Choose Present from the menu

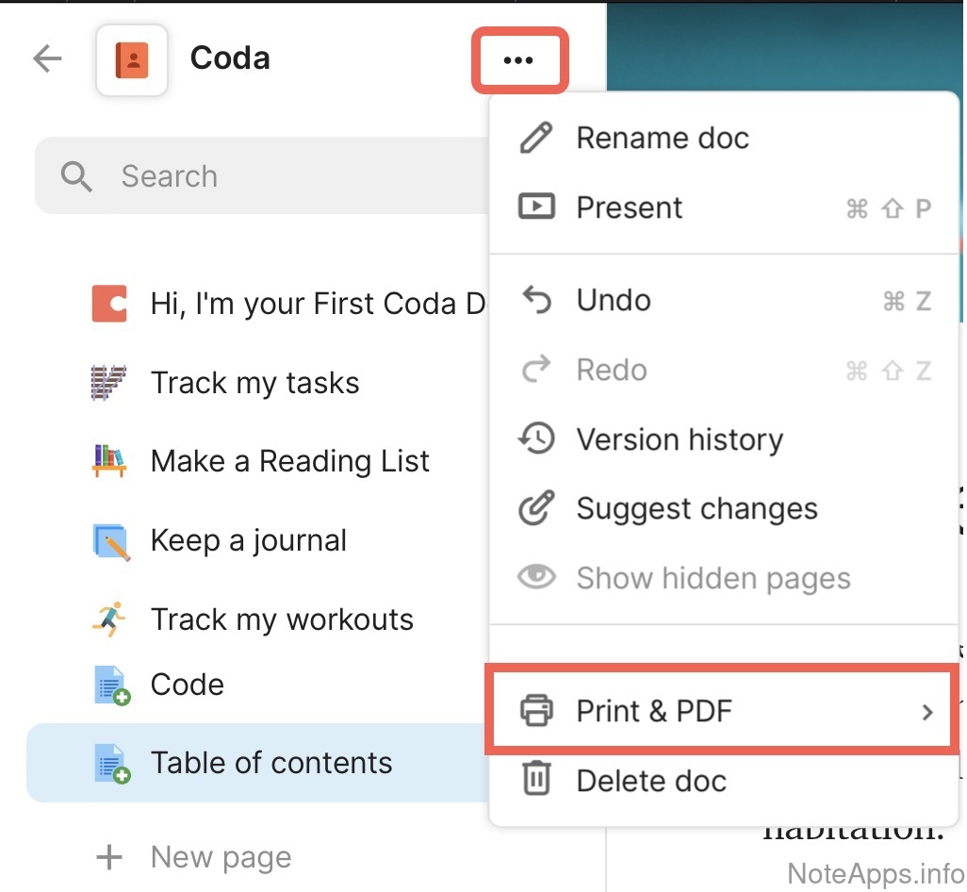[629, 207]
